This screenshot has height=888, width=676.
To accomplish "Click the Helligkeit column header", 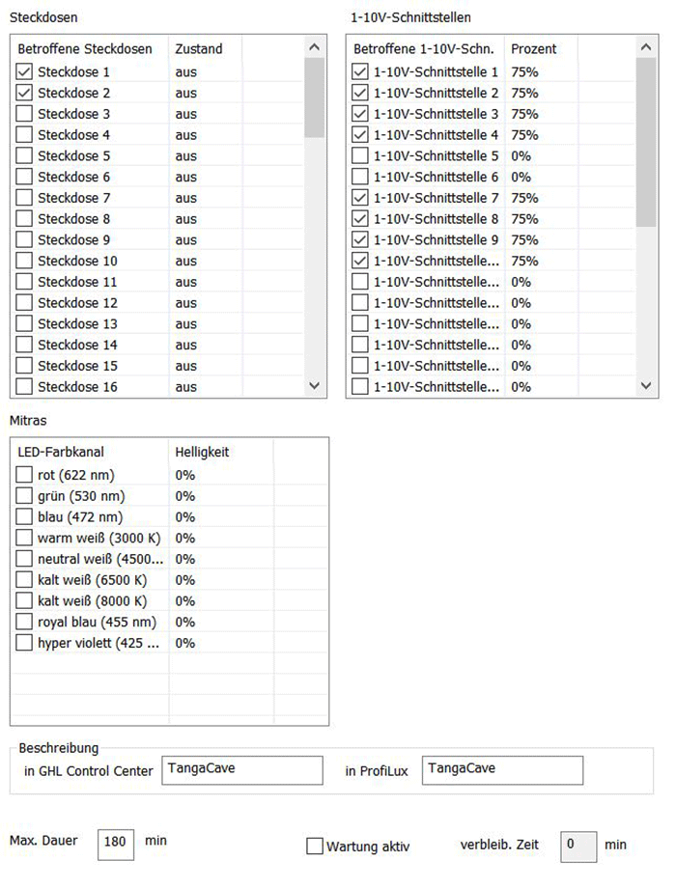I will [202, 451].
